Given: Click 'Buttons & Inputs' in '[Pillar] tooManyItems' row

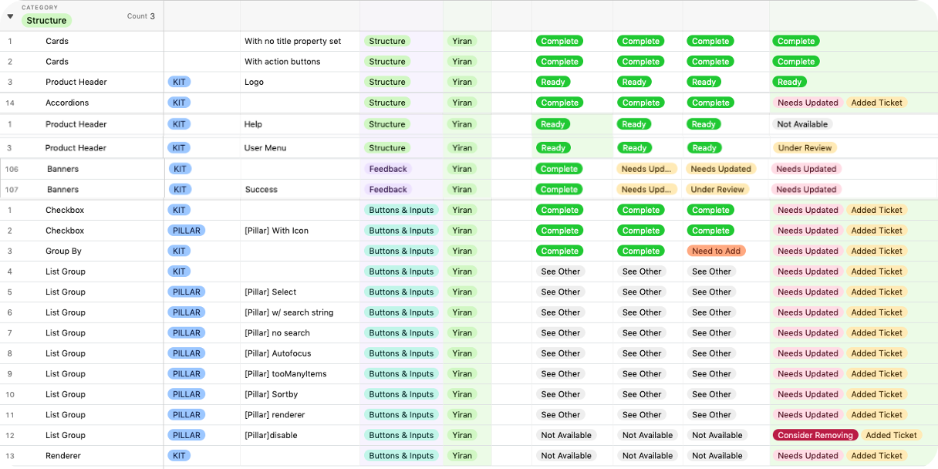Looking at the screenshot, I should 401,374.
